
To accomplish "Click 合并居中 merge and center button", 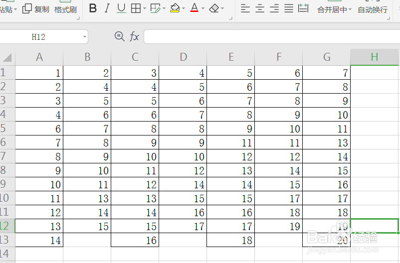I will click(332, 9).
